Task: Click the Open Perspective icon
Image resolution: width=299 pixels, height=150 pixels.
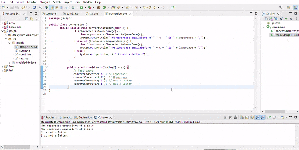Action: click(x=289, y=8)
